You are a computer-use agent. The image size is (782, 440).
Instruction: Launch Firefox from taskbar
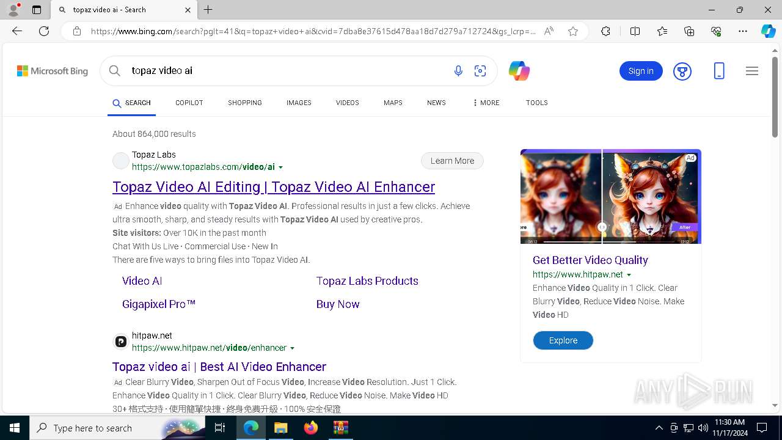tap(311, 428)
